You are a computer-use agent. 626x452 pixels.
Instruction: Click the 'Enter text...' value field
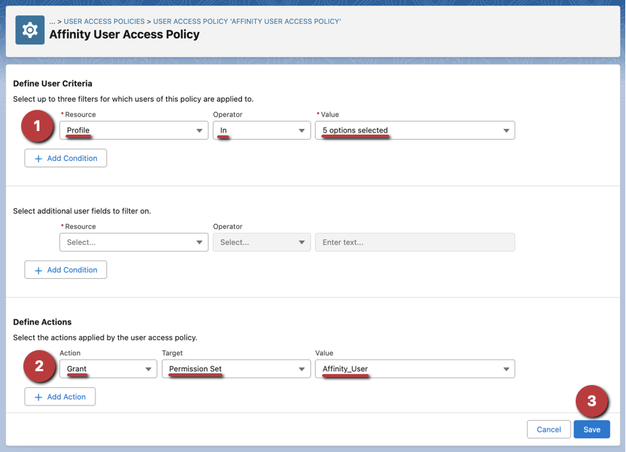[415, 242]
